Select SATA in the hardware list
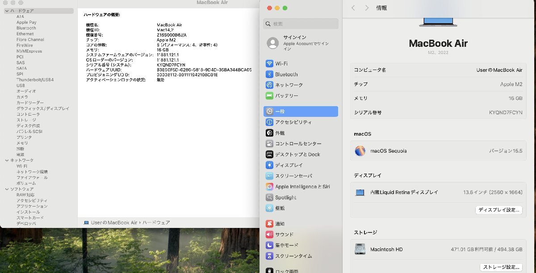The width and height of the screenshot is (536, 273). pos(21,68)
